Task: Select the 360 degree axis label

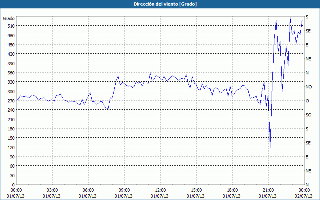Action: 12,73
